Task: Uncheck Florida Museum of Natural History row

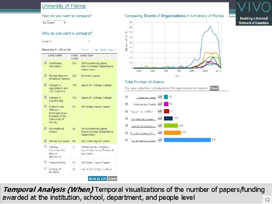Action: 45,76
